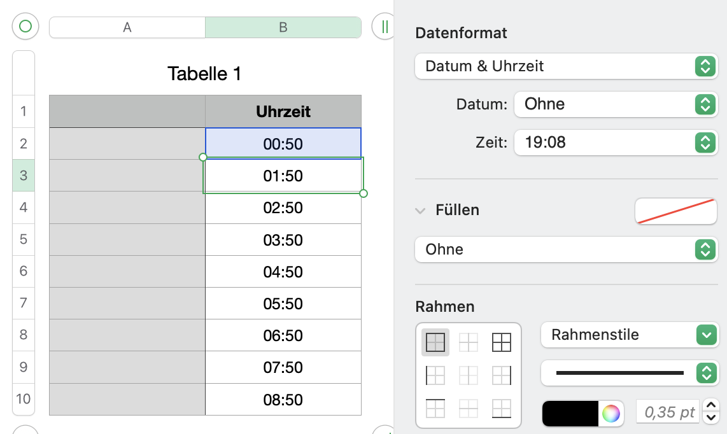The width and height of the screenshot is (727, 434).
Task: Select the top border option
Action: [435, 408]
